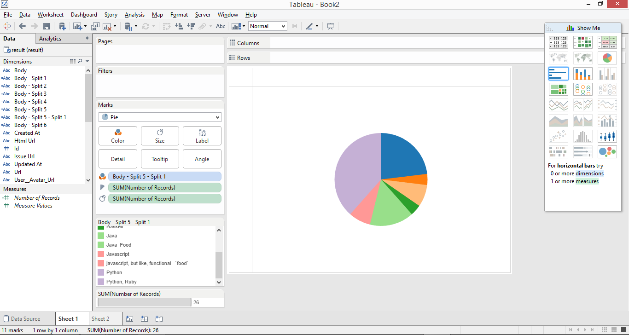The image size is (629, 335).
Task: Open the Dimensions pane menu arrow
Action: click(87, 61)
